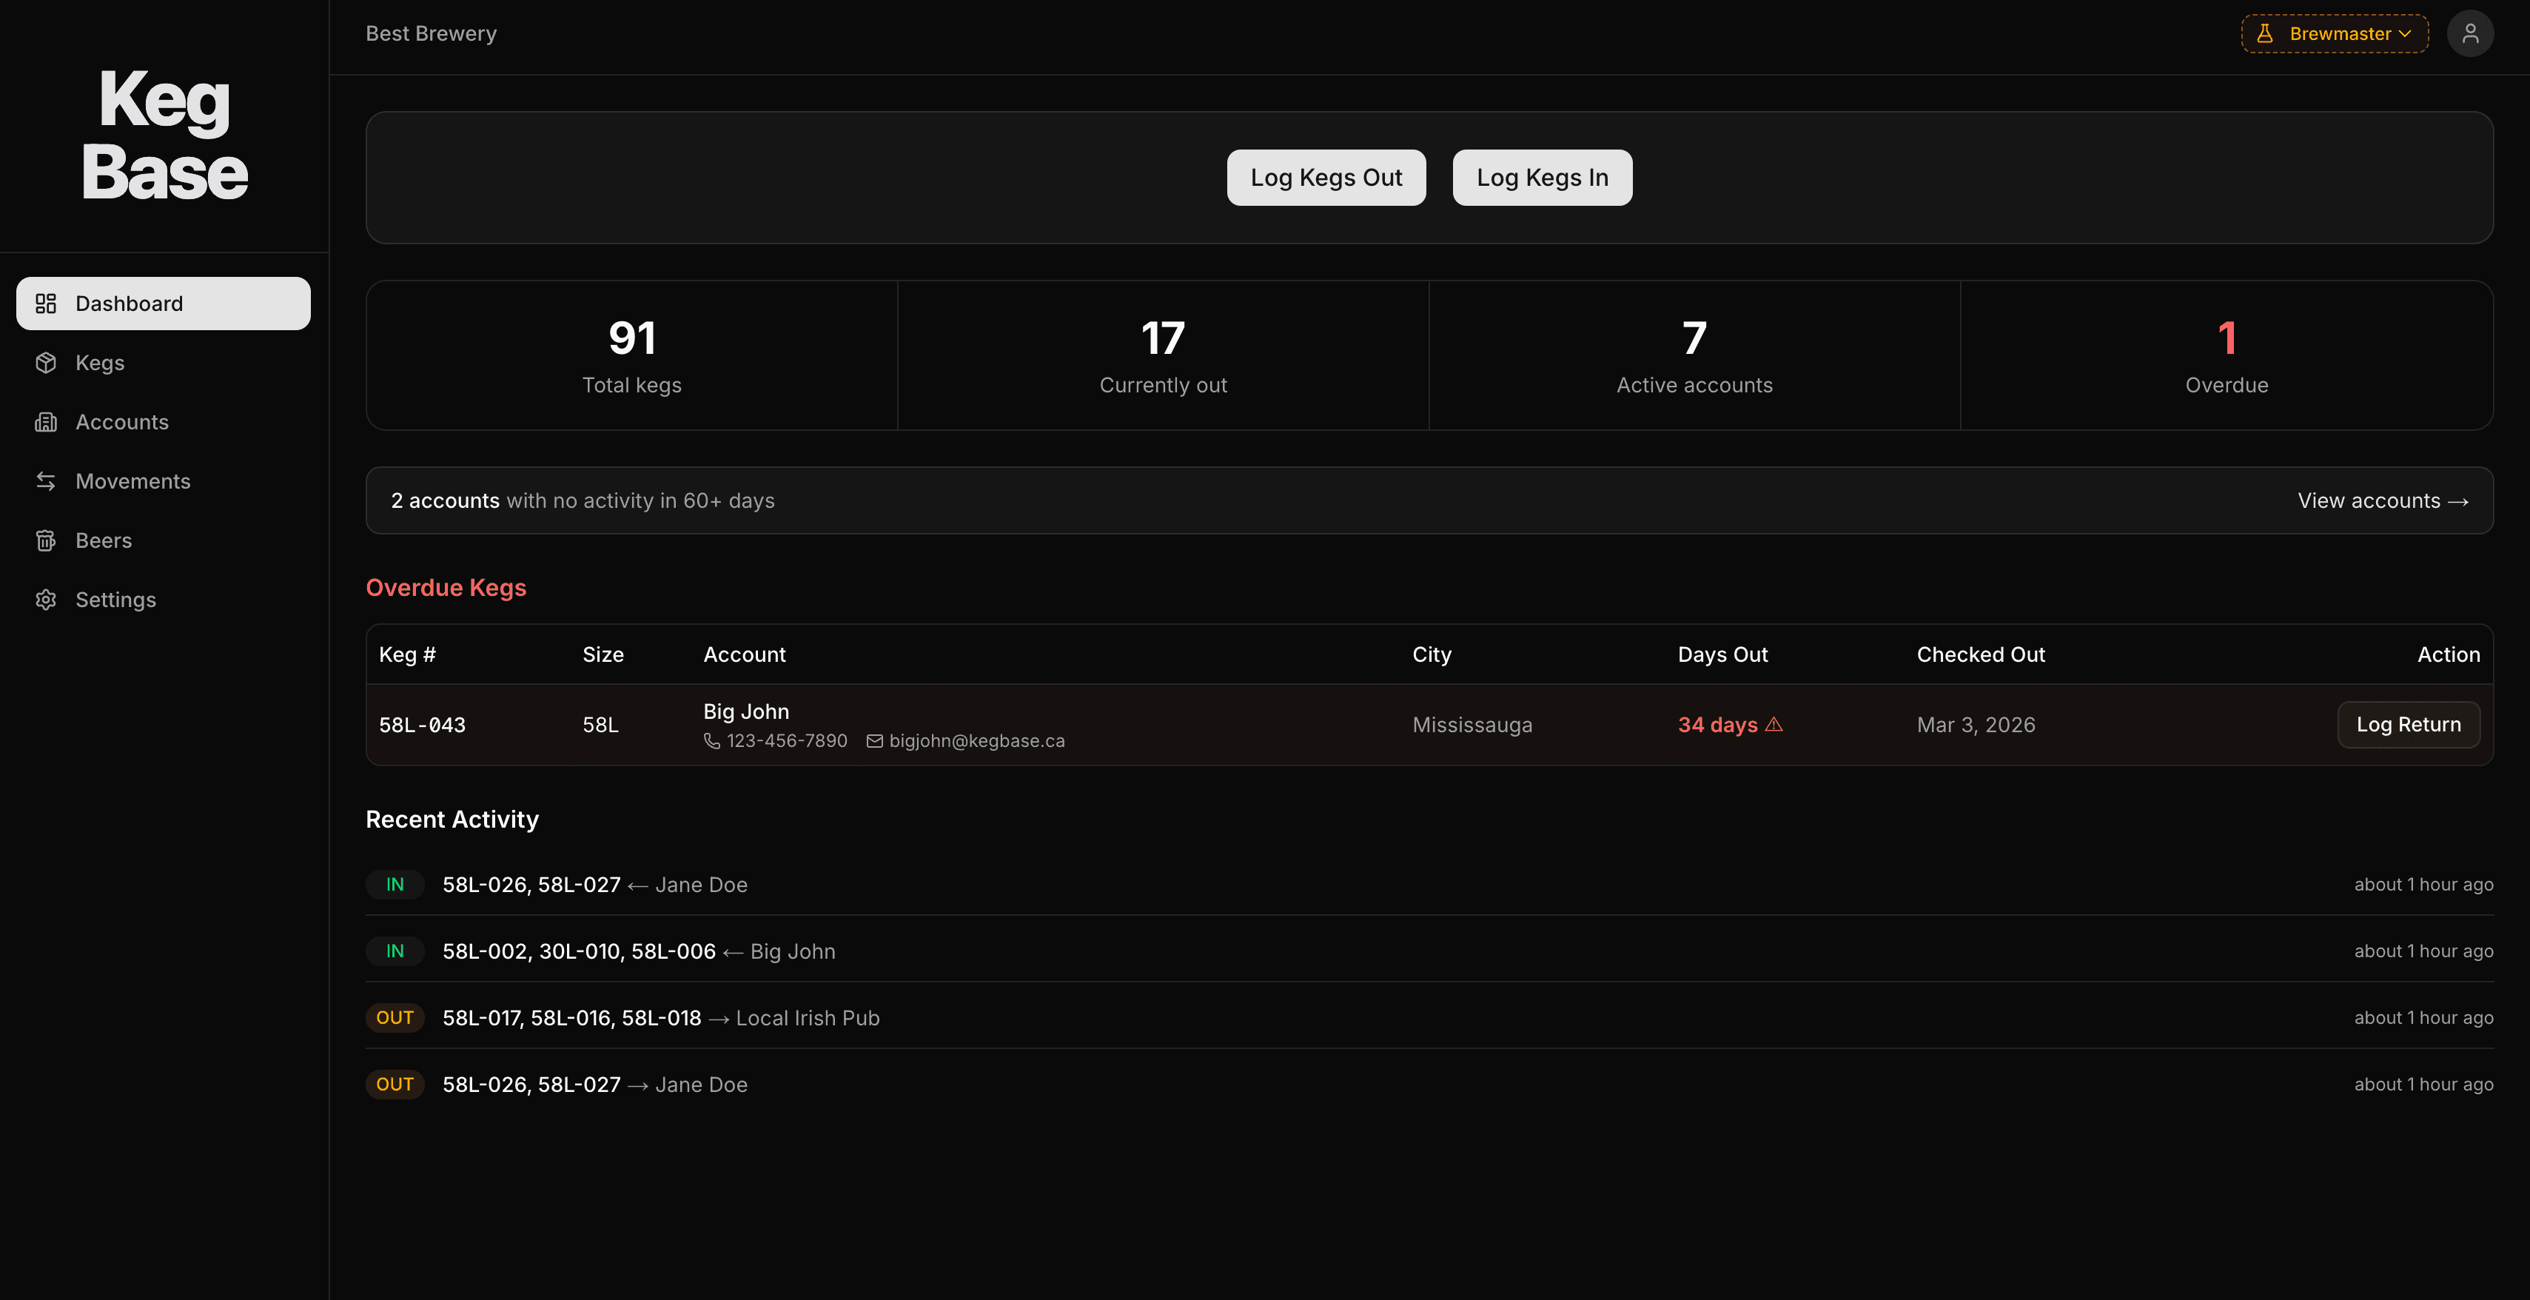Click the Log Kegs Out button
The height and width of the screenshot is (1300, 2530).
(1326, 178)
